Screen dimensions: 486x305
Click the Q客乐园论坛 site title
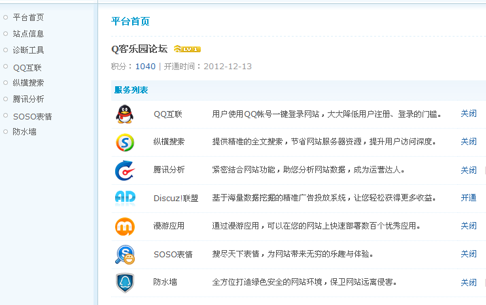pos(139,49)
